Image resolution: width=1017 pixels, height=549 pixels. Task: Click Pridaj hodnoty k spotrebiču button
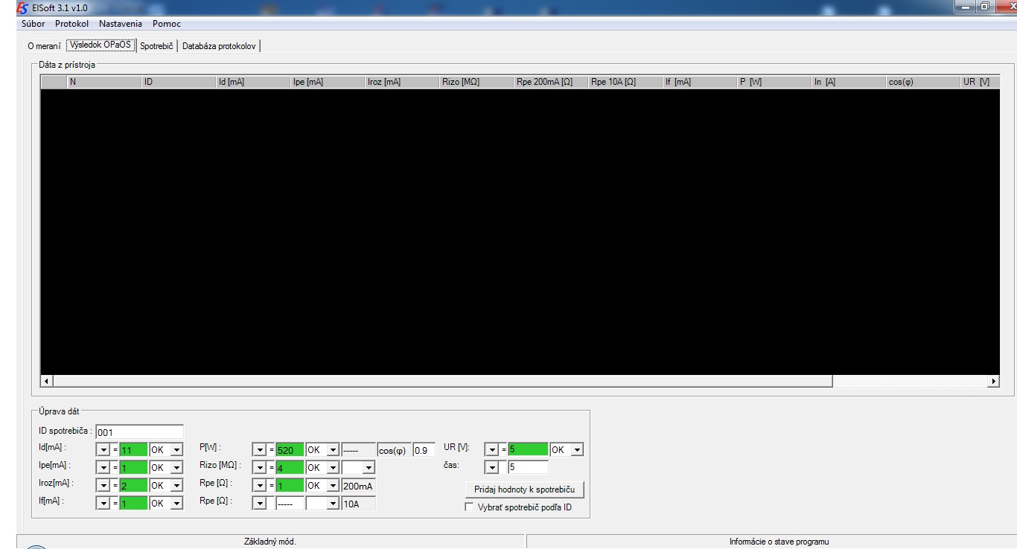[524, 489]
